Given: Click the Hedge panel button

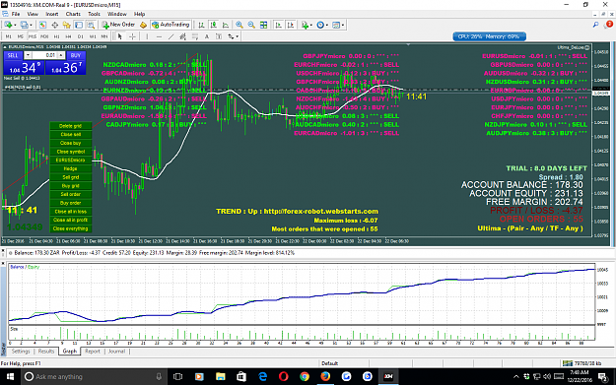Looking at the screenshot, I should coord(71,168).
